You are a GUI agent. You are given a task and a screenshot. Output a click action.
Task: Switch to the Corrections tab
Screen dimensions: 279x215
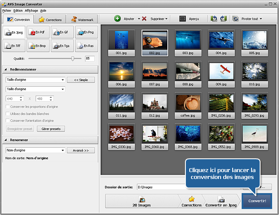[51, 20]
